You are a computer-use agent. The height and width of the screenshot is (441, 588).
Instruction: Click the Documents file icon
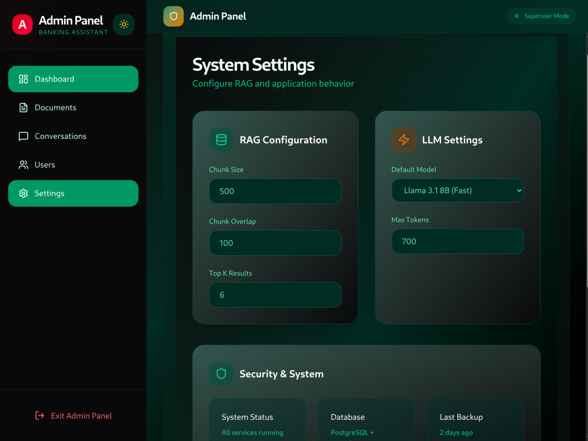tap(24, 108)
